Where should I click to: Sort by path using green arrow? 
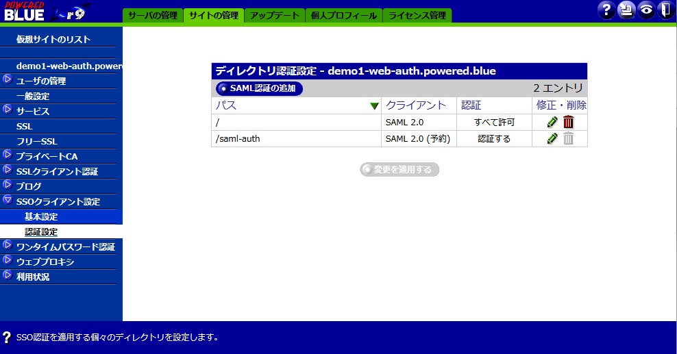pyautogui.click(x=374, y=105)
